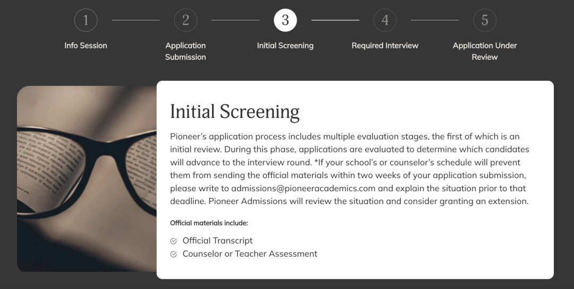The width and height of the screenshot is (574, 289).
Task: Jump to the step 5 circle
Action: [x=485, y=20]
